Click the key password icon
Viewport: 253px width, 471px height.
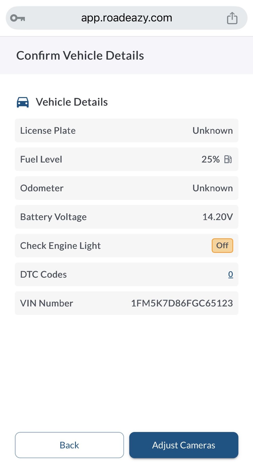point(18,18)
